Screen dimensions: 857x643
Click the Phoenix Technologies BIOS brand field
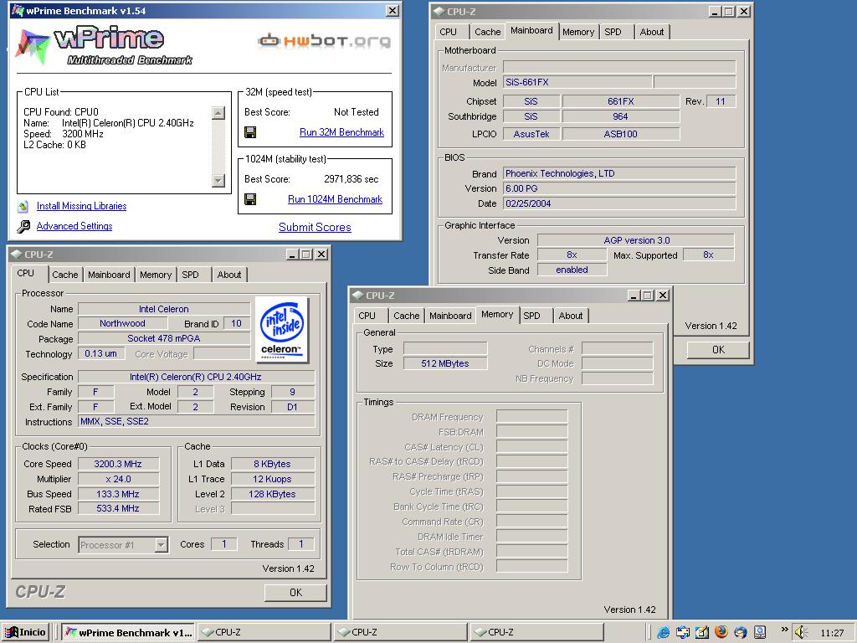click(x=619, y=173)
